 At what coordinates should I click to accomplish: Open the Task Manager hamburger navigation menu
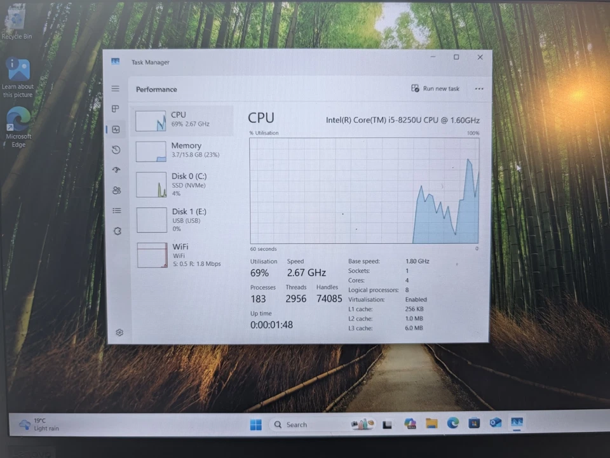(x=116, y=89)
